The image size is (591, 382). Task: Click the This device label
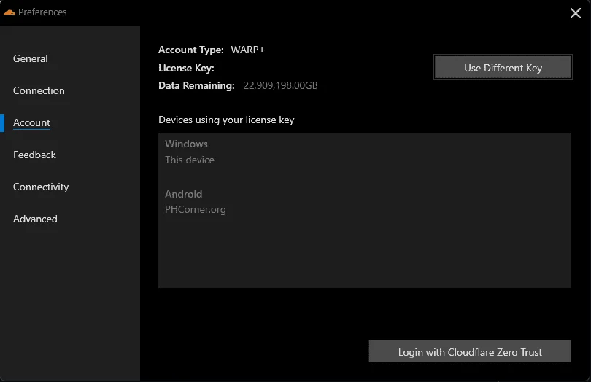[190, 160]
